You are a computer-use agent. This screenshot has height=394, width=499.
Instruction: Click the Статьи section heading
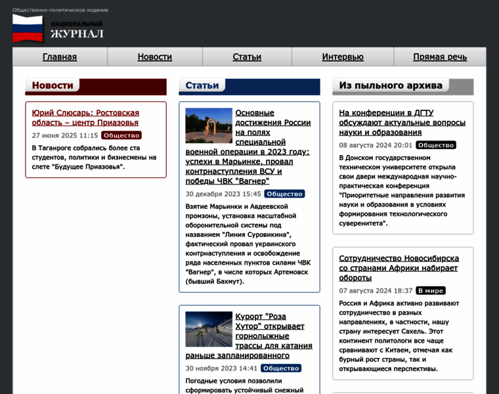tap(202, 85)
